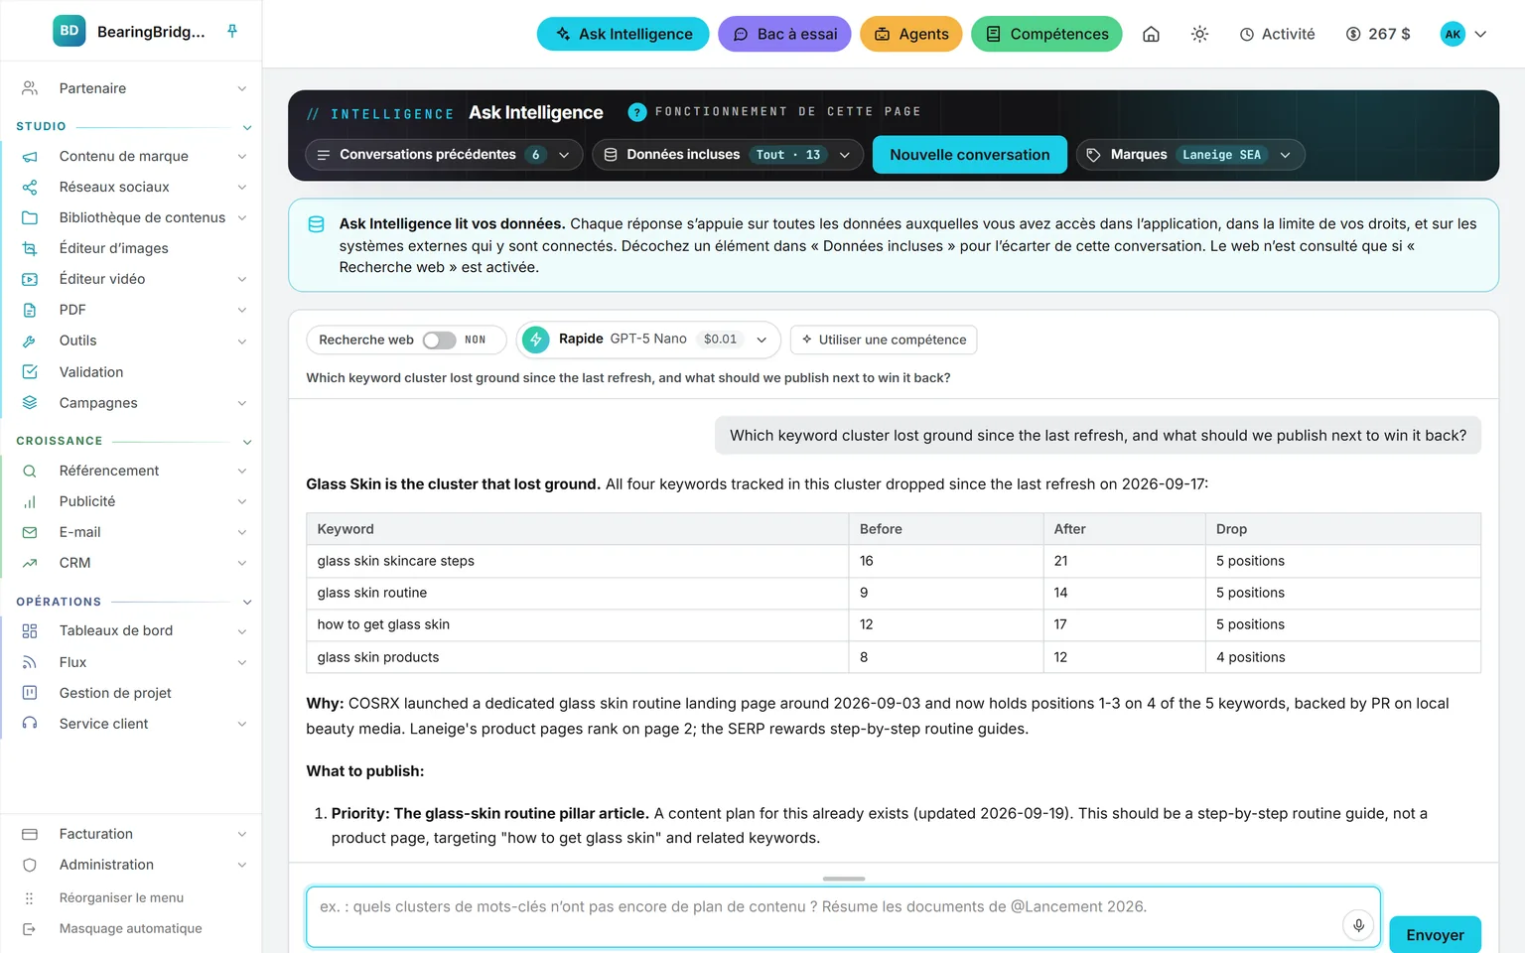Focus the prompt input field
This screenshot has height=953, width=1525.
tap(843, 916)
